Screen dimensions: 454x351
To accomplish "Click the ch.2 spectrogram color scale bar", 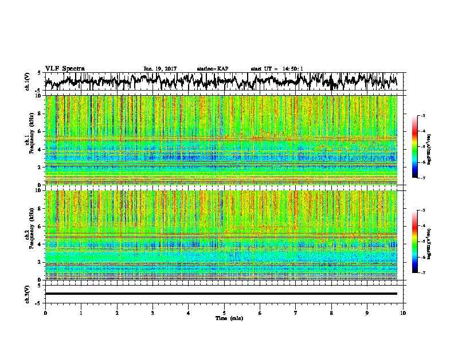I will click(415, 241).
